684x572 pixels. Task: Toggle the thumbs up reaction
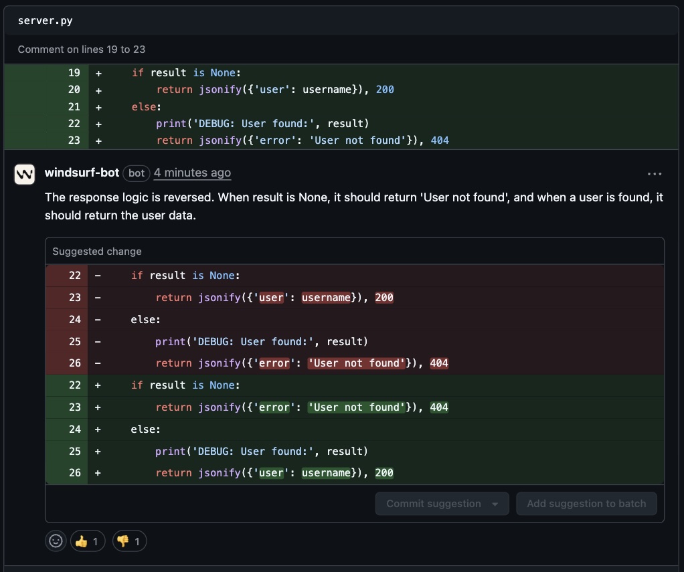pyautogui.click(x=88, y=541)
